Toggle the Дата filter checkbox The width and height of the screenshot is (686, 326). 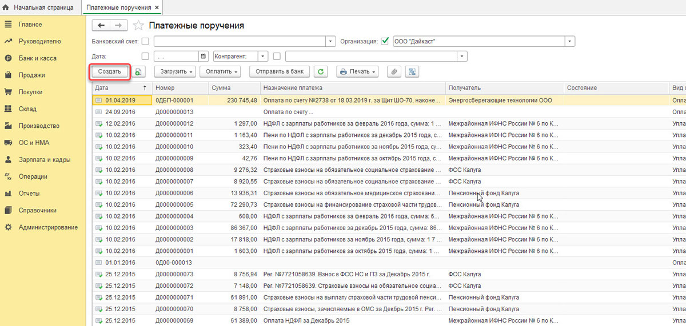(x=145, y=57)
